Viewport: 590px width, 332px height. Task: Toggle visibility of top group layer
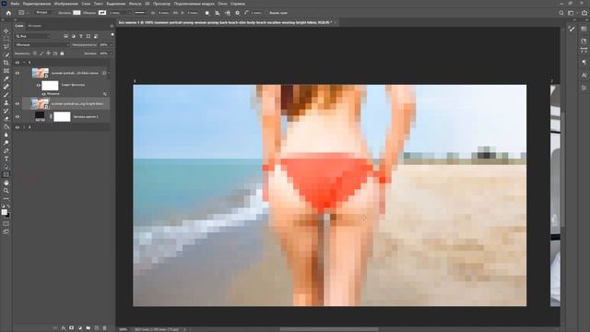click(x=18, y=63)
